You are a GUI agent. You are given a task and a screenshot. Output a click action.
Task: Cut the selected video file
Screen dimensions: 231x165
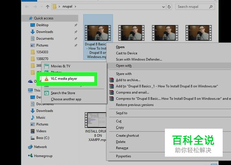(x=119, y=121)
